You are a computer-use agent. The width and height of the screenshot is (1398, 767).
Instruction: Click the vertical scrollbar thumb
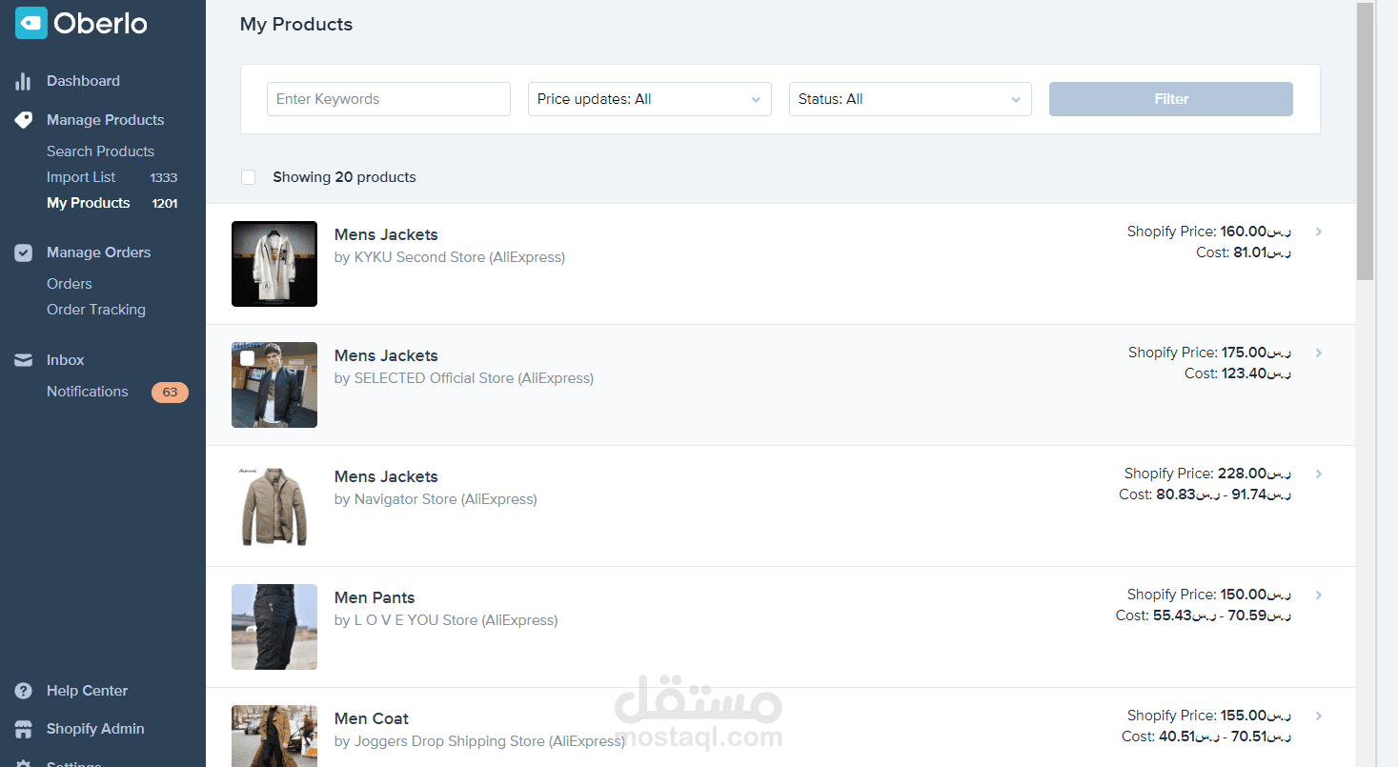pos(1366,141)
